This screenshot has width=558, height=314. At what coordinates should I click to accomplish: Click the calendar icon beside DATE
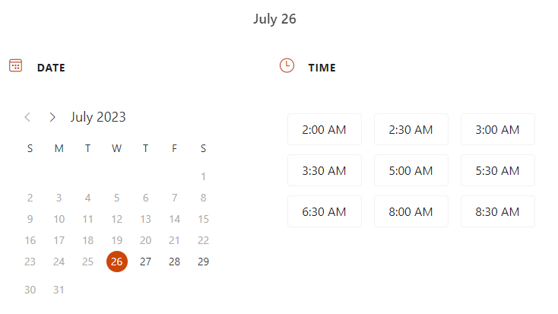(x=15, y=65)
